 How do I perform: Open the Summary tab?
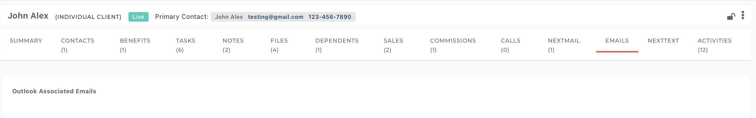pos(26,41)
